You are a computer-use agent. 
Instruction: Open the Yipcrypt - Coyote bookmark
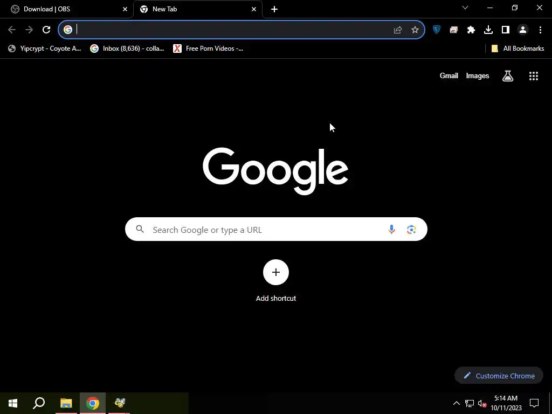tap(45, 49)
